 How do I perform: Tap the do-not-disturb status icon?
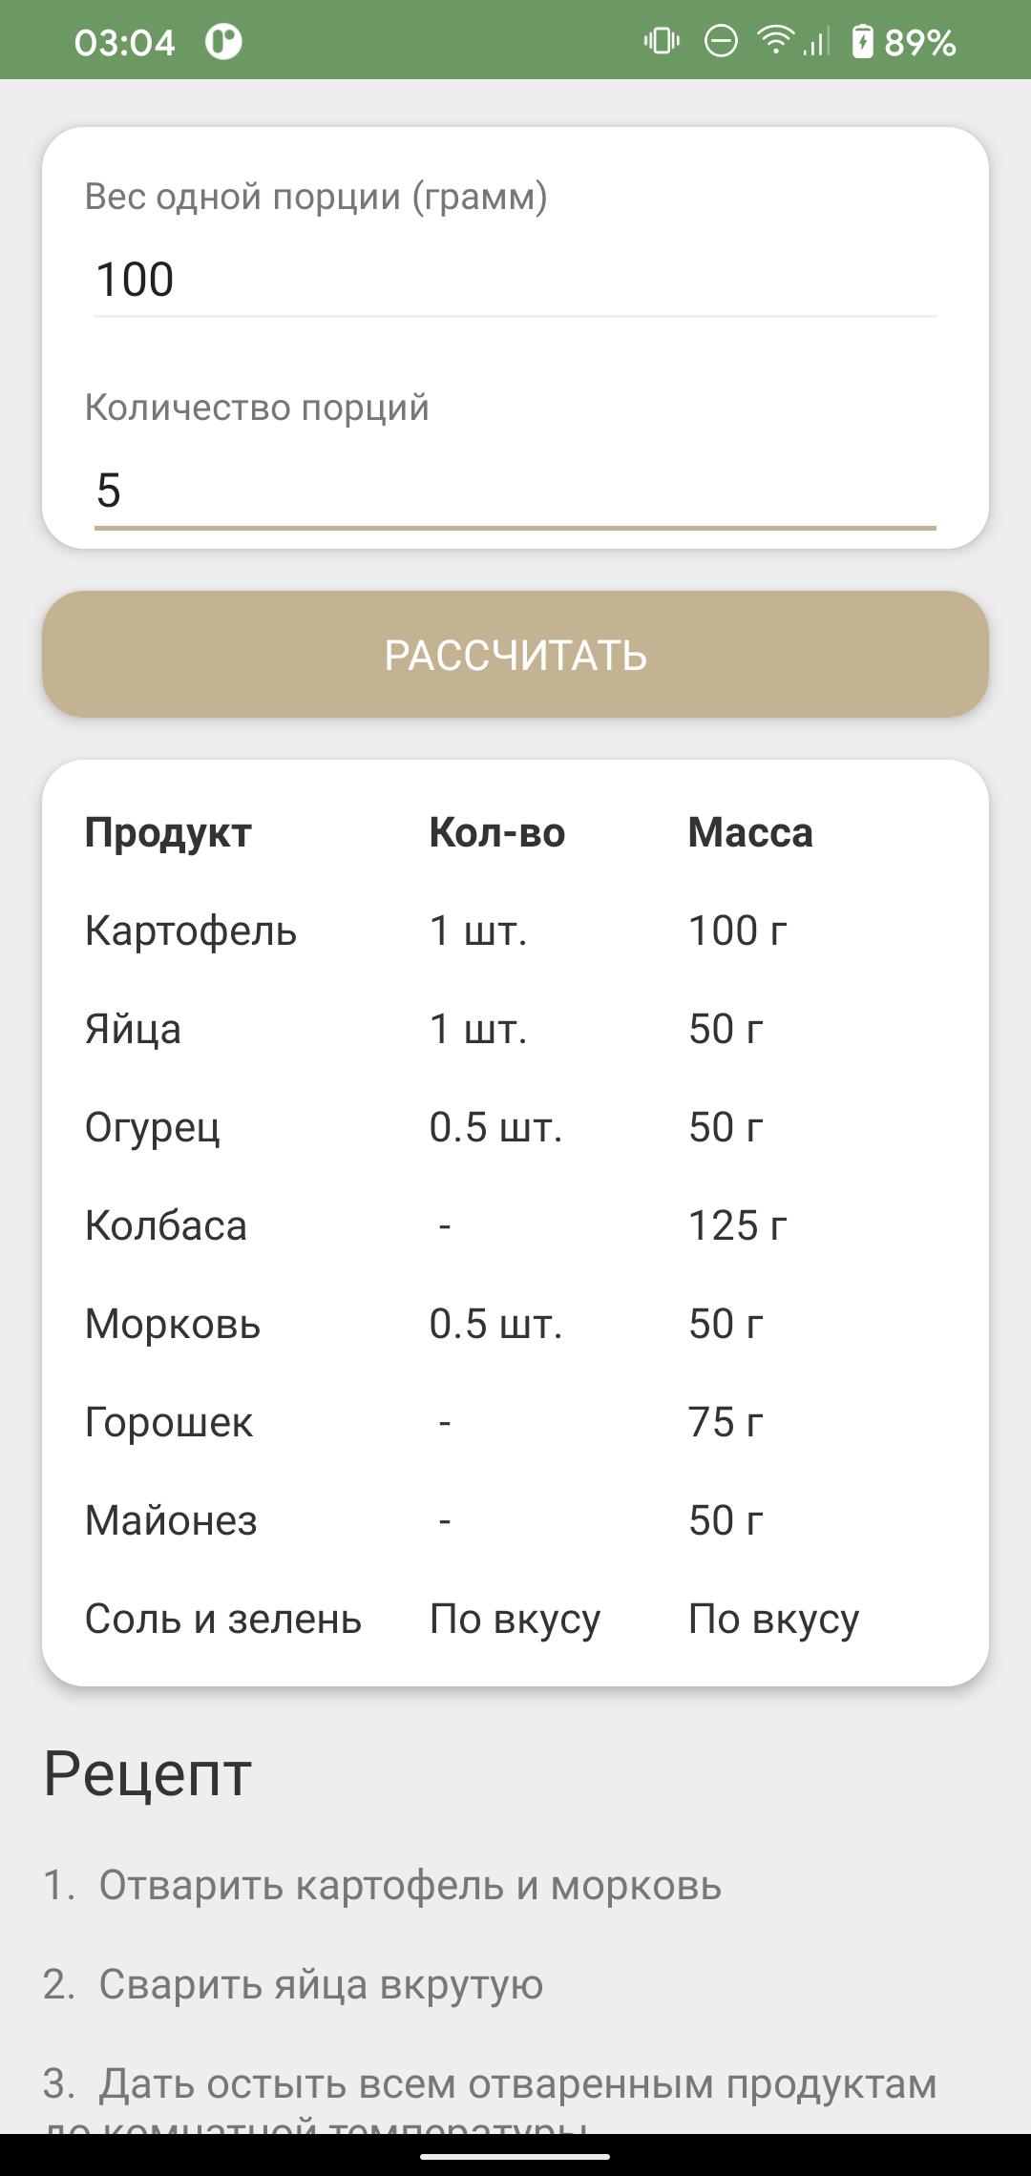(721, 41)
